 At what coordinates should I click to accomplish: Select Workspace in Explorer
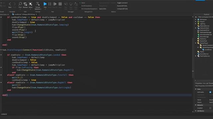point(203,20)
